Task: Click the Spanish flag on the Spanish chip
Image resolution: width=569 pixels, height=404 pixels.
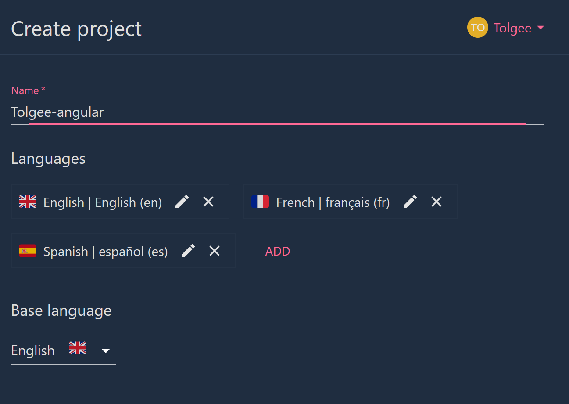Action: click(x=28, y=251)
